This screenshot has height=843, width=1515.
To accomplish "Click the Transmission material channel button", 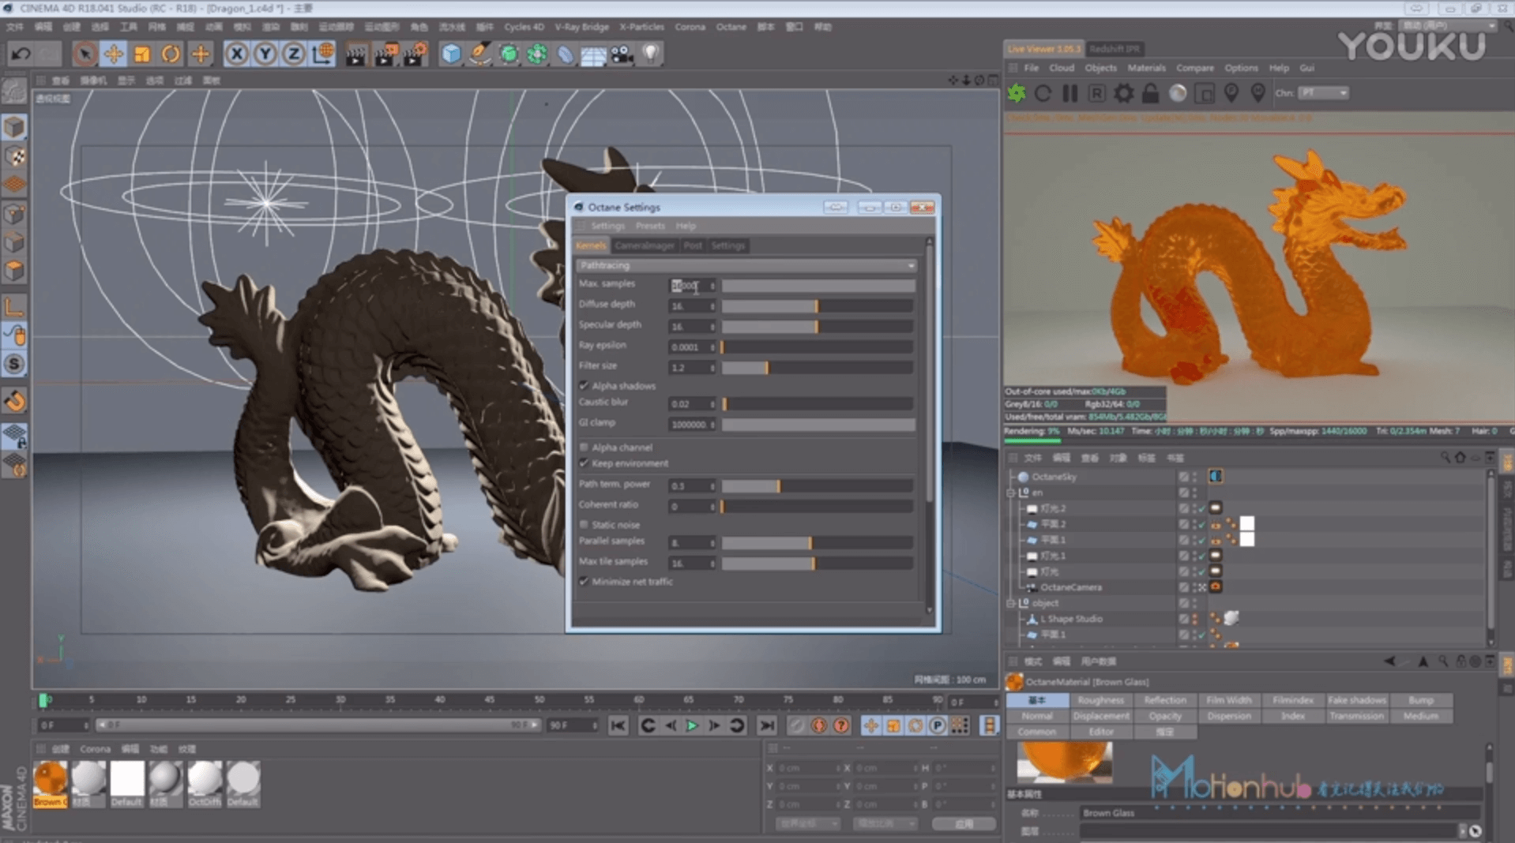I will pos(1356,716).
